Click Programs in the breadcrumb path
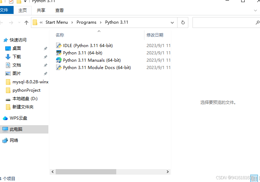Image resolution: width=260 pixels, height=182 pixels. coord(86,22)
